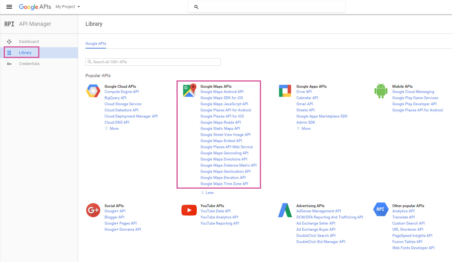
Task: Open Google Places API Web Service link
Action: (x=227, y=147)
